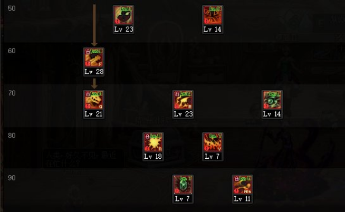
Task: Select the green eye skill in row 70
Action: pos(272,104)
